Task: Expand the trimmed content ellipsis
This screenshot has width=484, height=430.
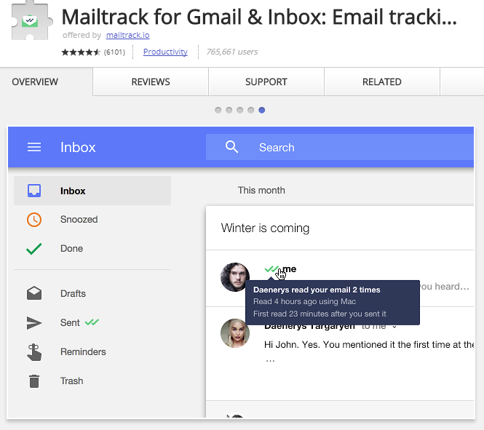Action: [x=270, y=360]
